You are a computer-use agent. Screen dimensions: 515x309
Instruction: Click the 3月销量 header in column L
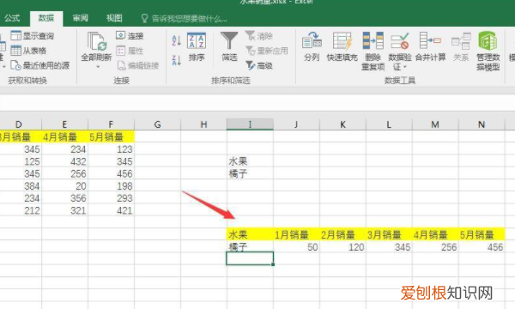(389, 234)
